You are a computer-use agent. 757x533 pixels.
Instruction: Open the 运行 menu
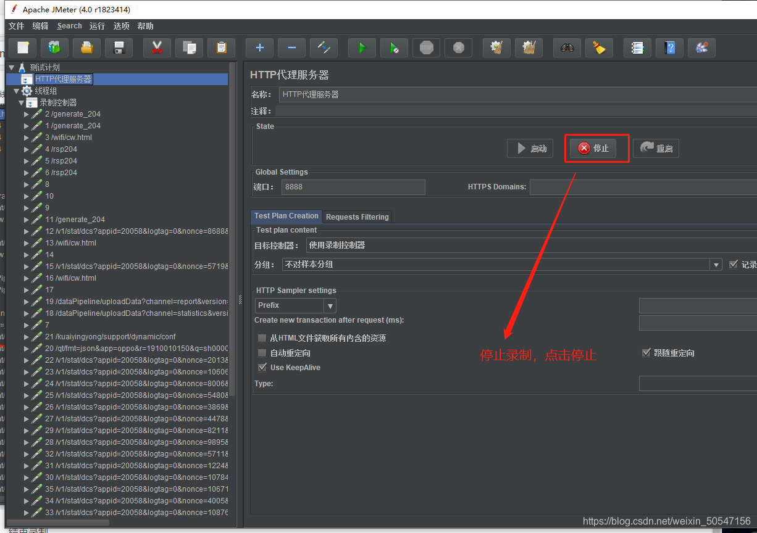[x=97, y=26]
